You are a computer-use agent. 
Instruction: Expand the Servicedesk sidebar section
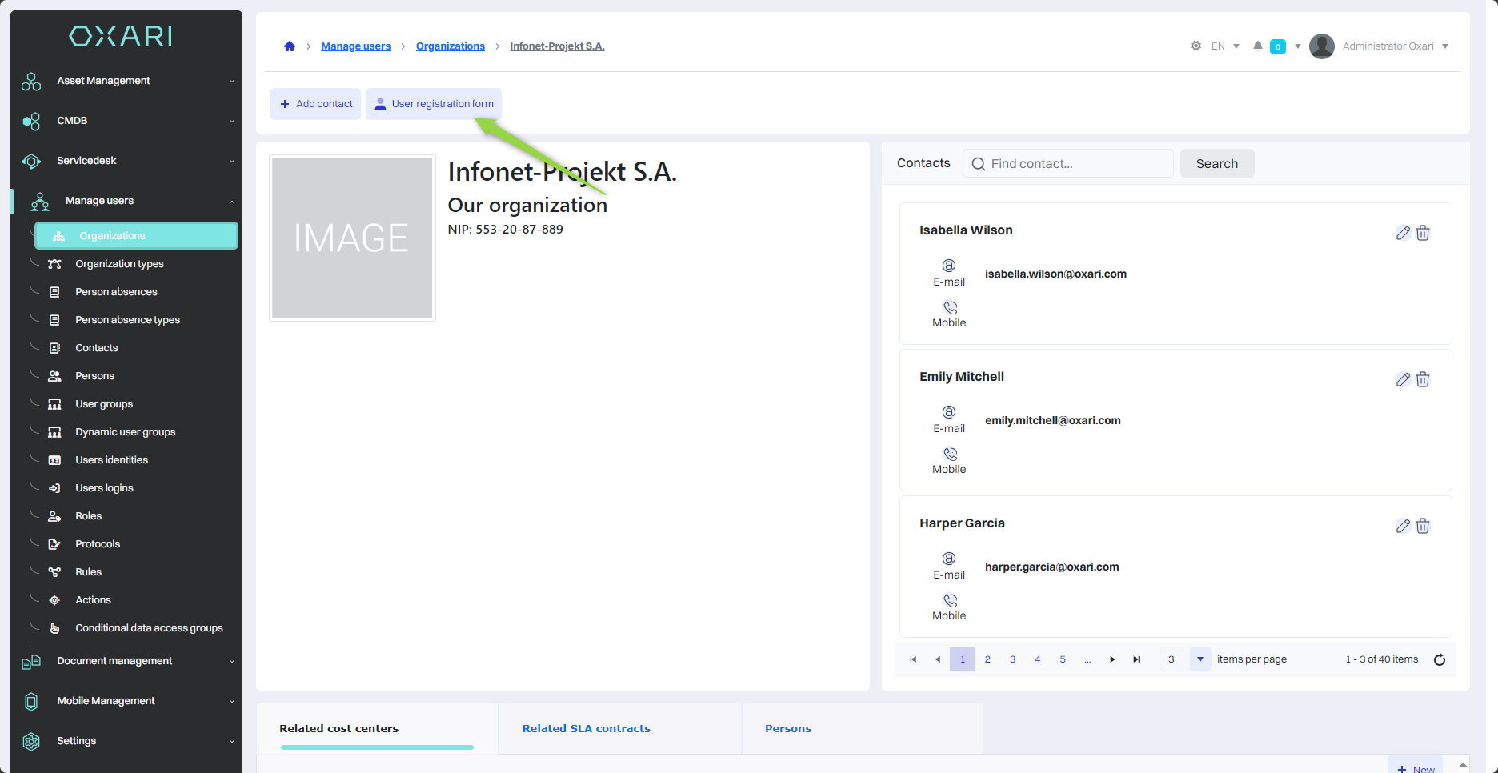86,161
